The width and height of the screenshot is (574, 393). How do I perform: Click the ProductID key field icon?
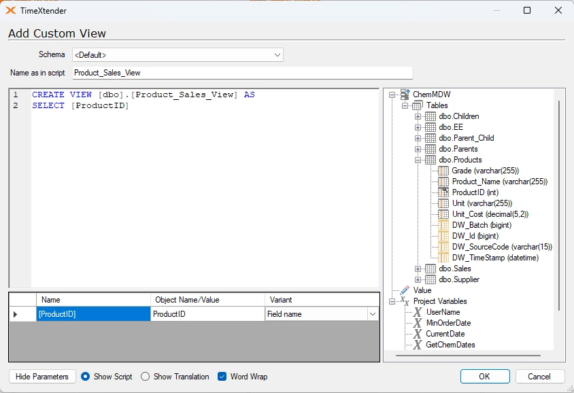pos(443,192)
